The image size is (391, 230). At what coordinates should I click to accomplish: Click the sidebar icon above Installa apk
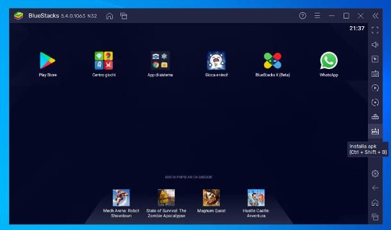[375, 117]
